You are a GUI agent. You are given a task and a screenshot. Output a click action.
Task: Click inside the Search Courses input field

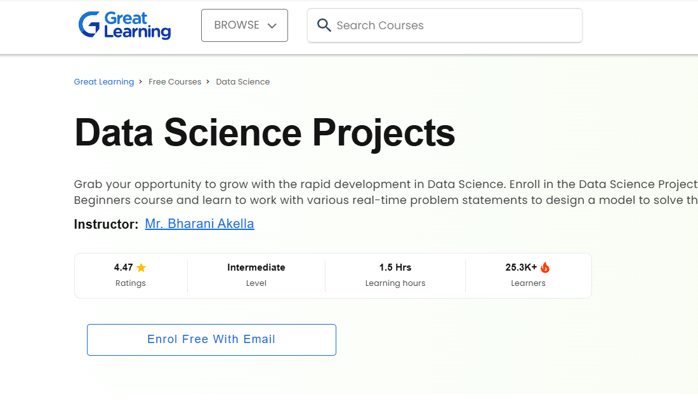click(x=444, y=25)
